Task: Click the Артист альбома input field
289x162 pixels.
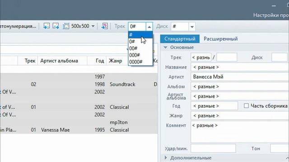Action: pos(240,96)
